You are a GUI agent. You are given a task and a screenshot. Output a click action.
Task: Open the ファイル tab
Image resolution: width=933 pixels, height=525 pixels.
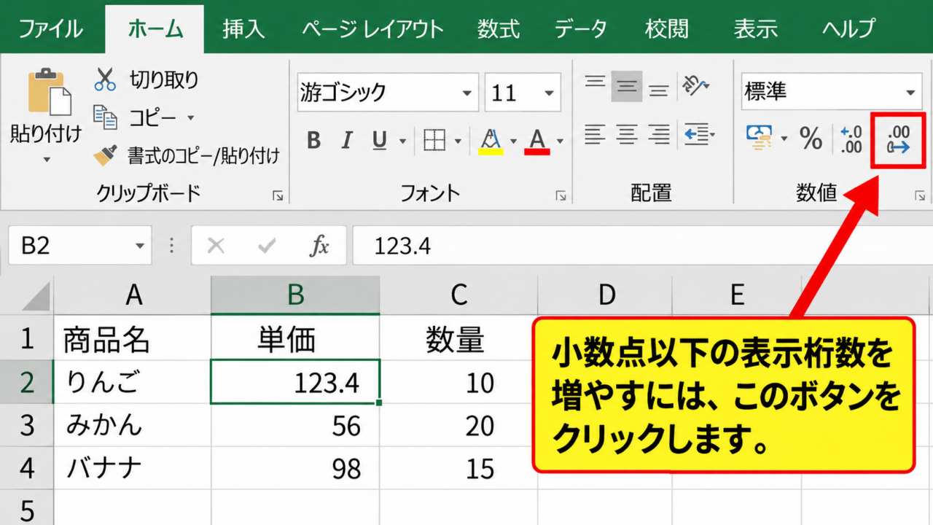(x=50, y=29)
